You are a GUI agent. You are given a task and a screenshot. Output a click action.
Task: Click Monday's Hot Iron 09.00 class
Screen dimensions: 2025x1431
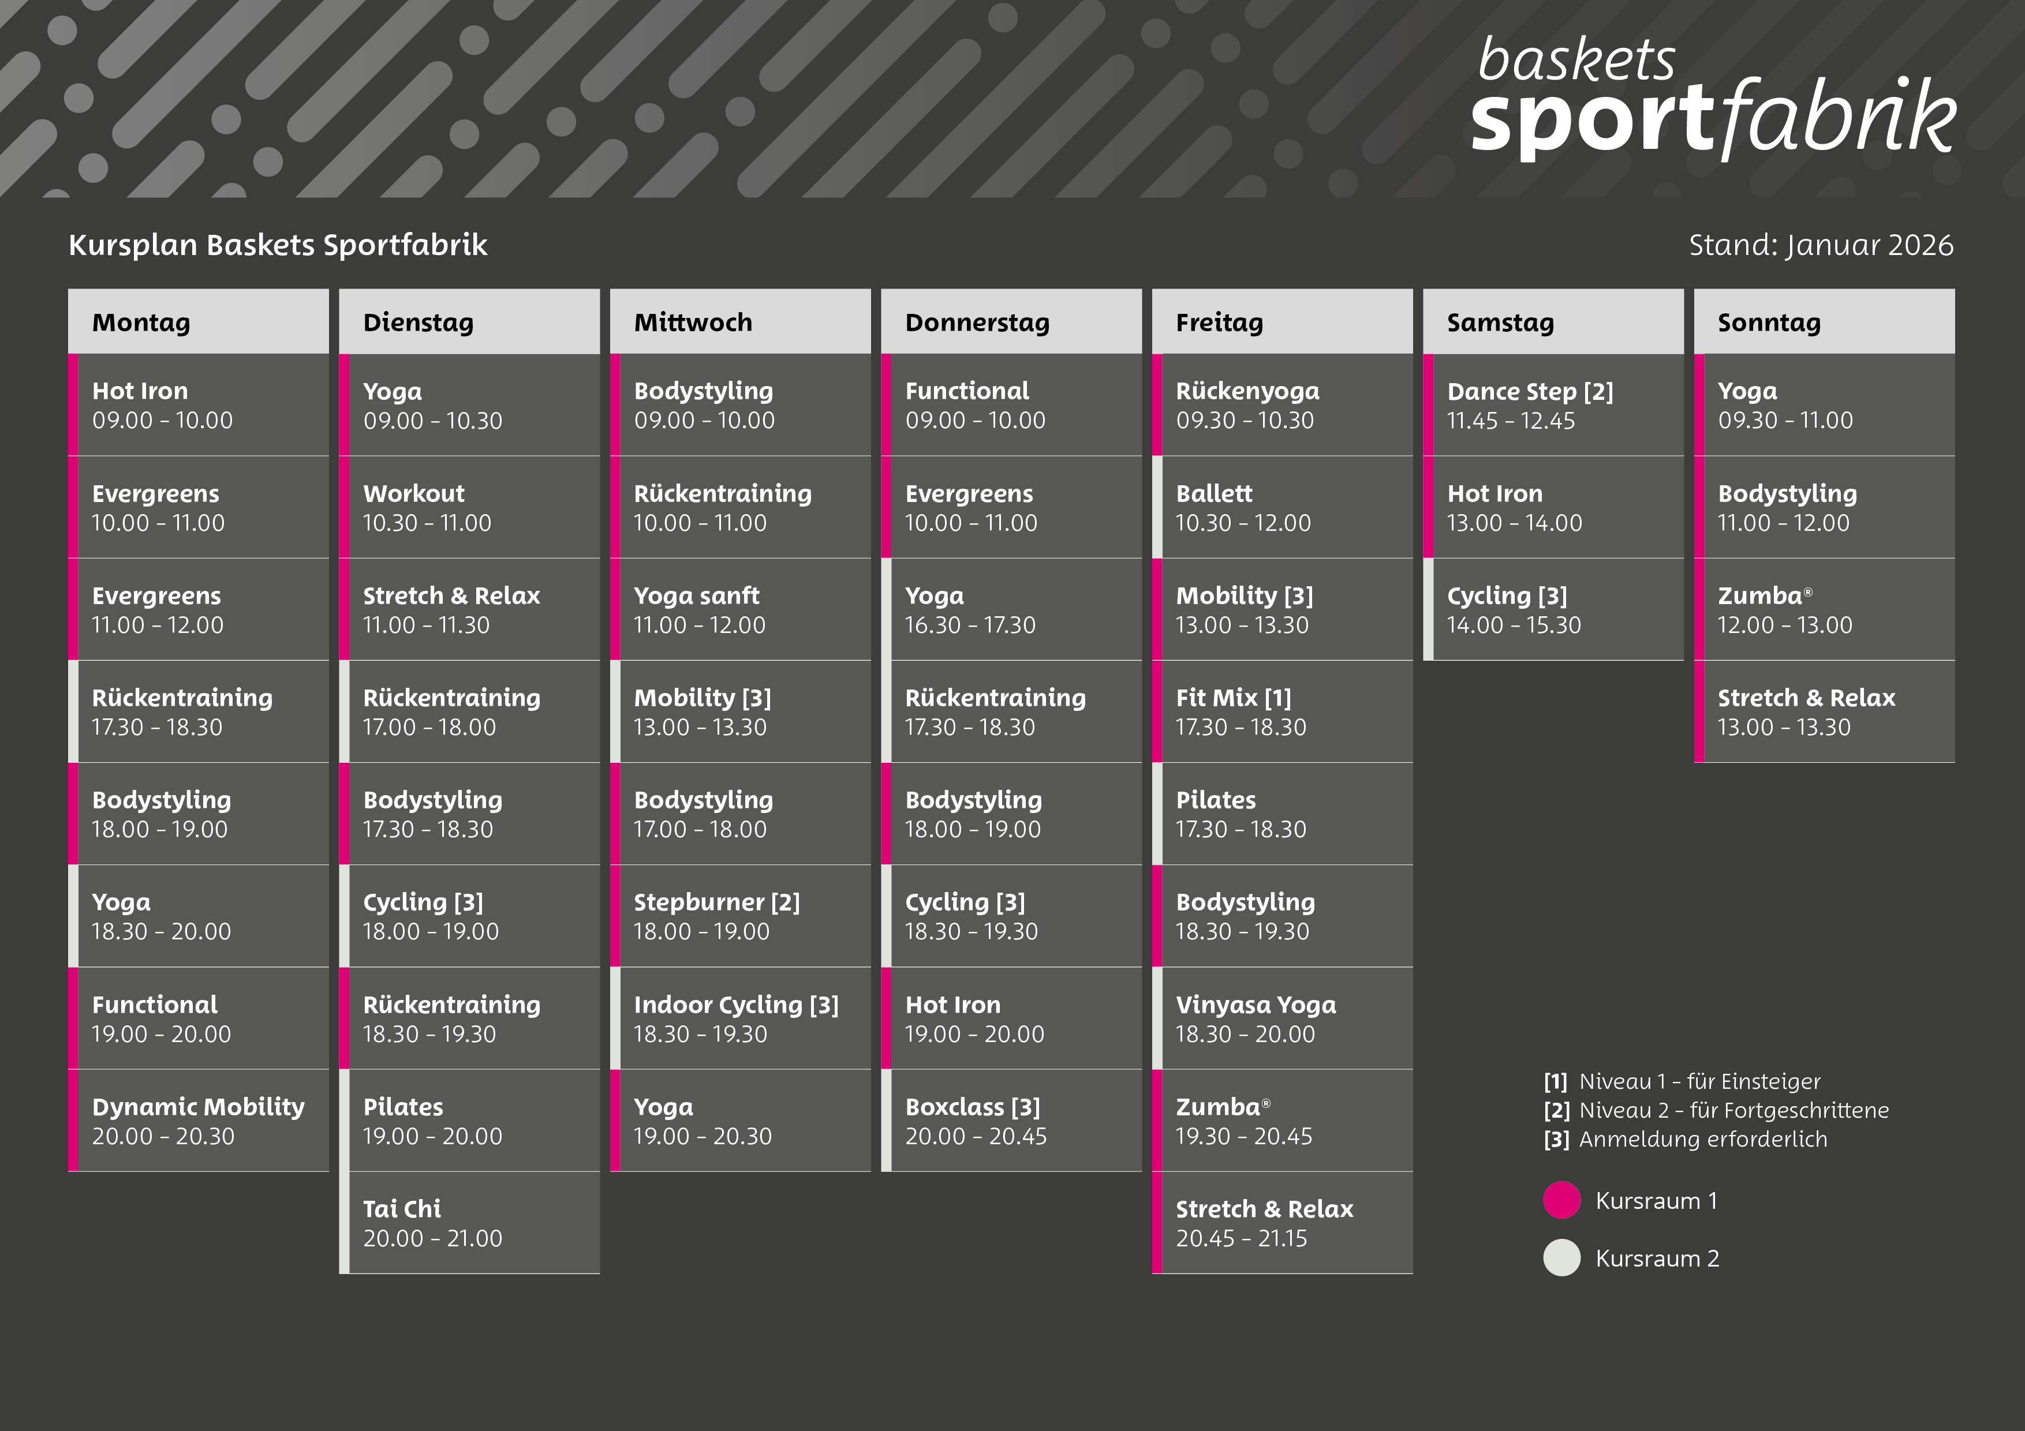point(199,406)
